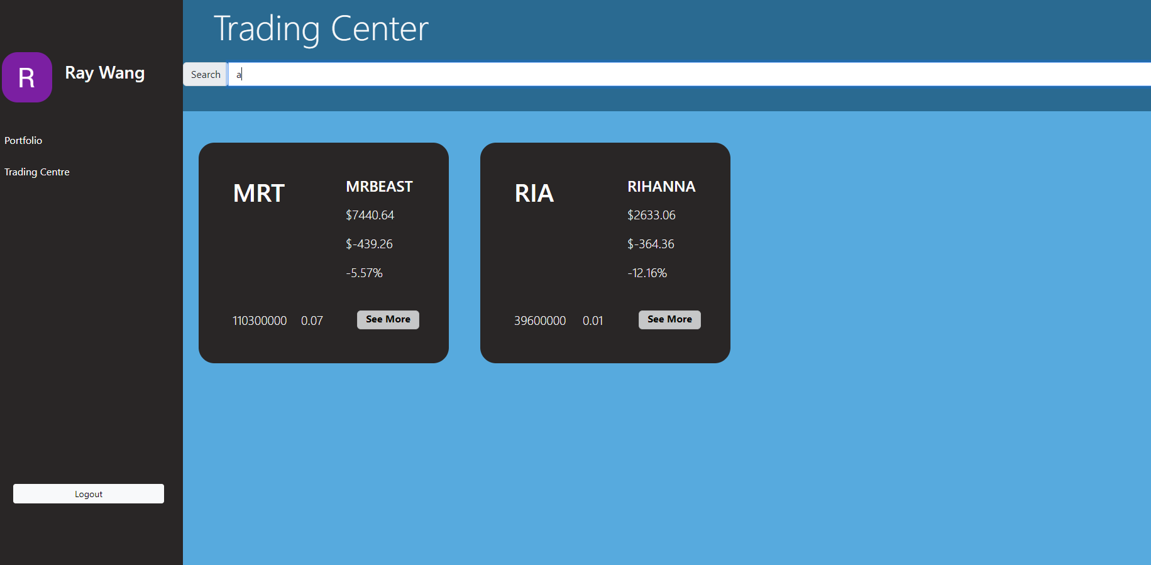This screenshot has width=1151, height=565.
Task: Click the 0.07 value on MRT card
Action: (x=312, y=321)
